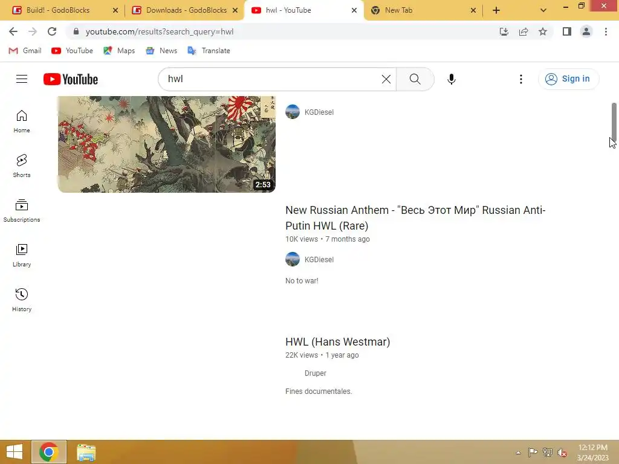Switch to Build! - GodoBlocks tab
The image size is (619, 464).
point(58,10)
